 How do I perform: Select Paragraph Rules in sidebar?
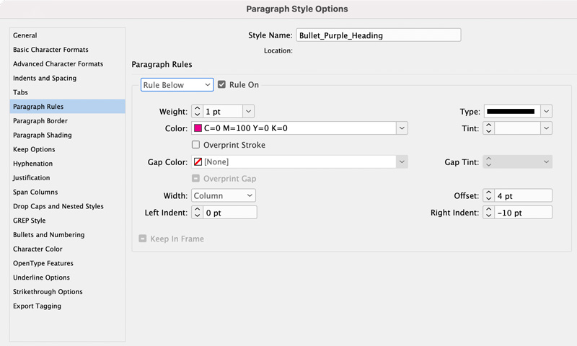(x=67, y=107)
